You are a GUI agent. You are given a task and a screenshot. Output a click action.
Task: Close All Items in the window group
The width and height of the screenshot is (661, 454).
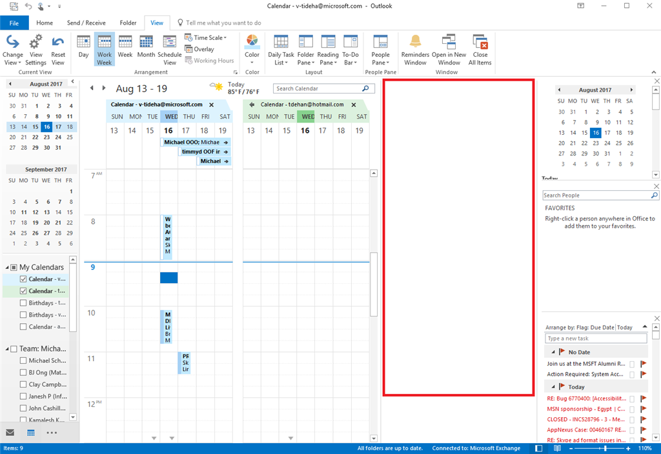(480, 48)
